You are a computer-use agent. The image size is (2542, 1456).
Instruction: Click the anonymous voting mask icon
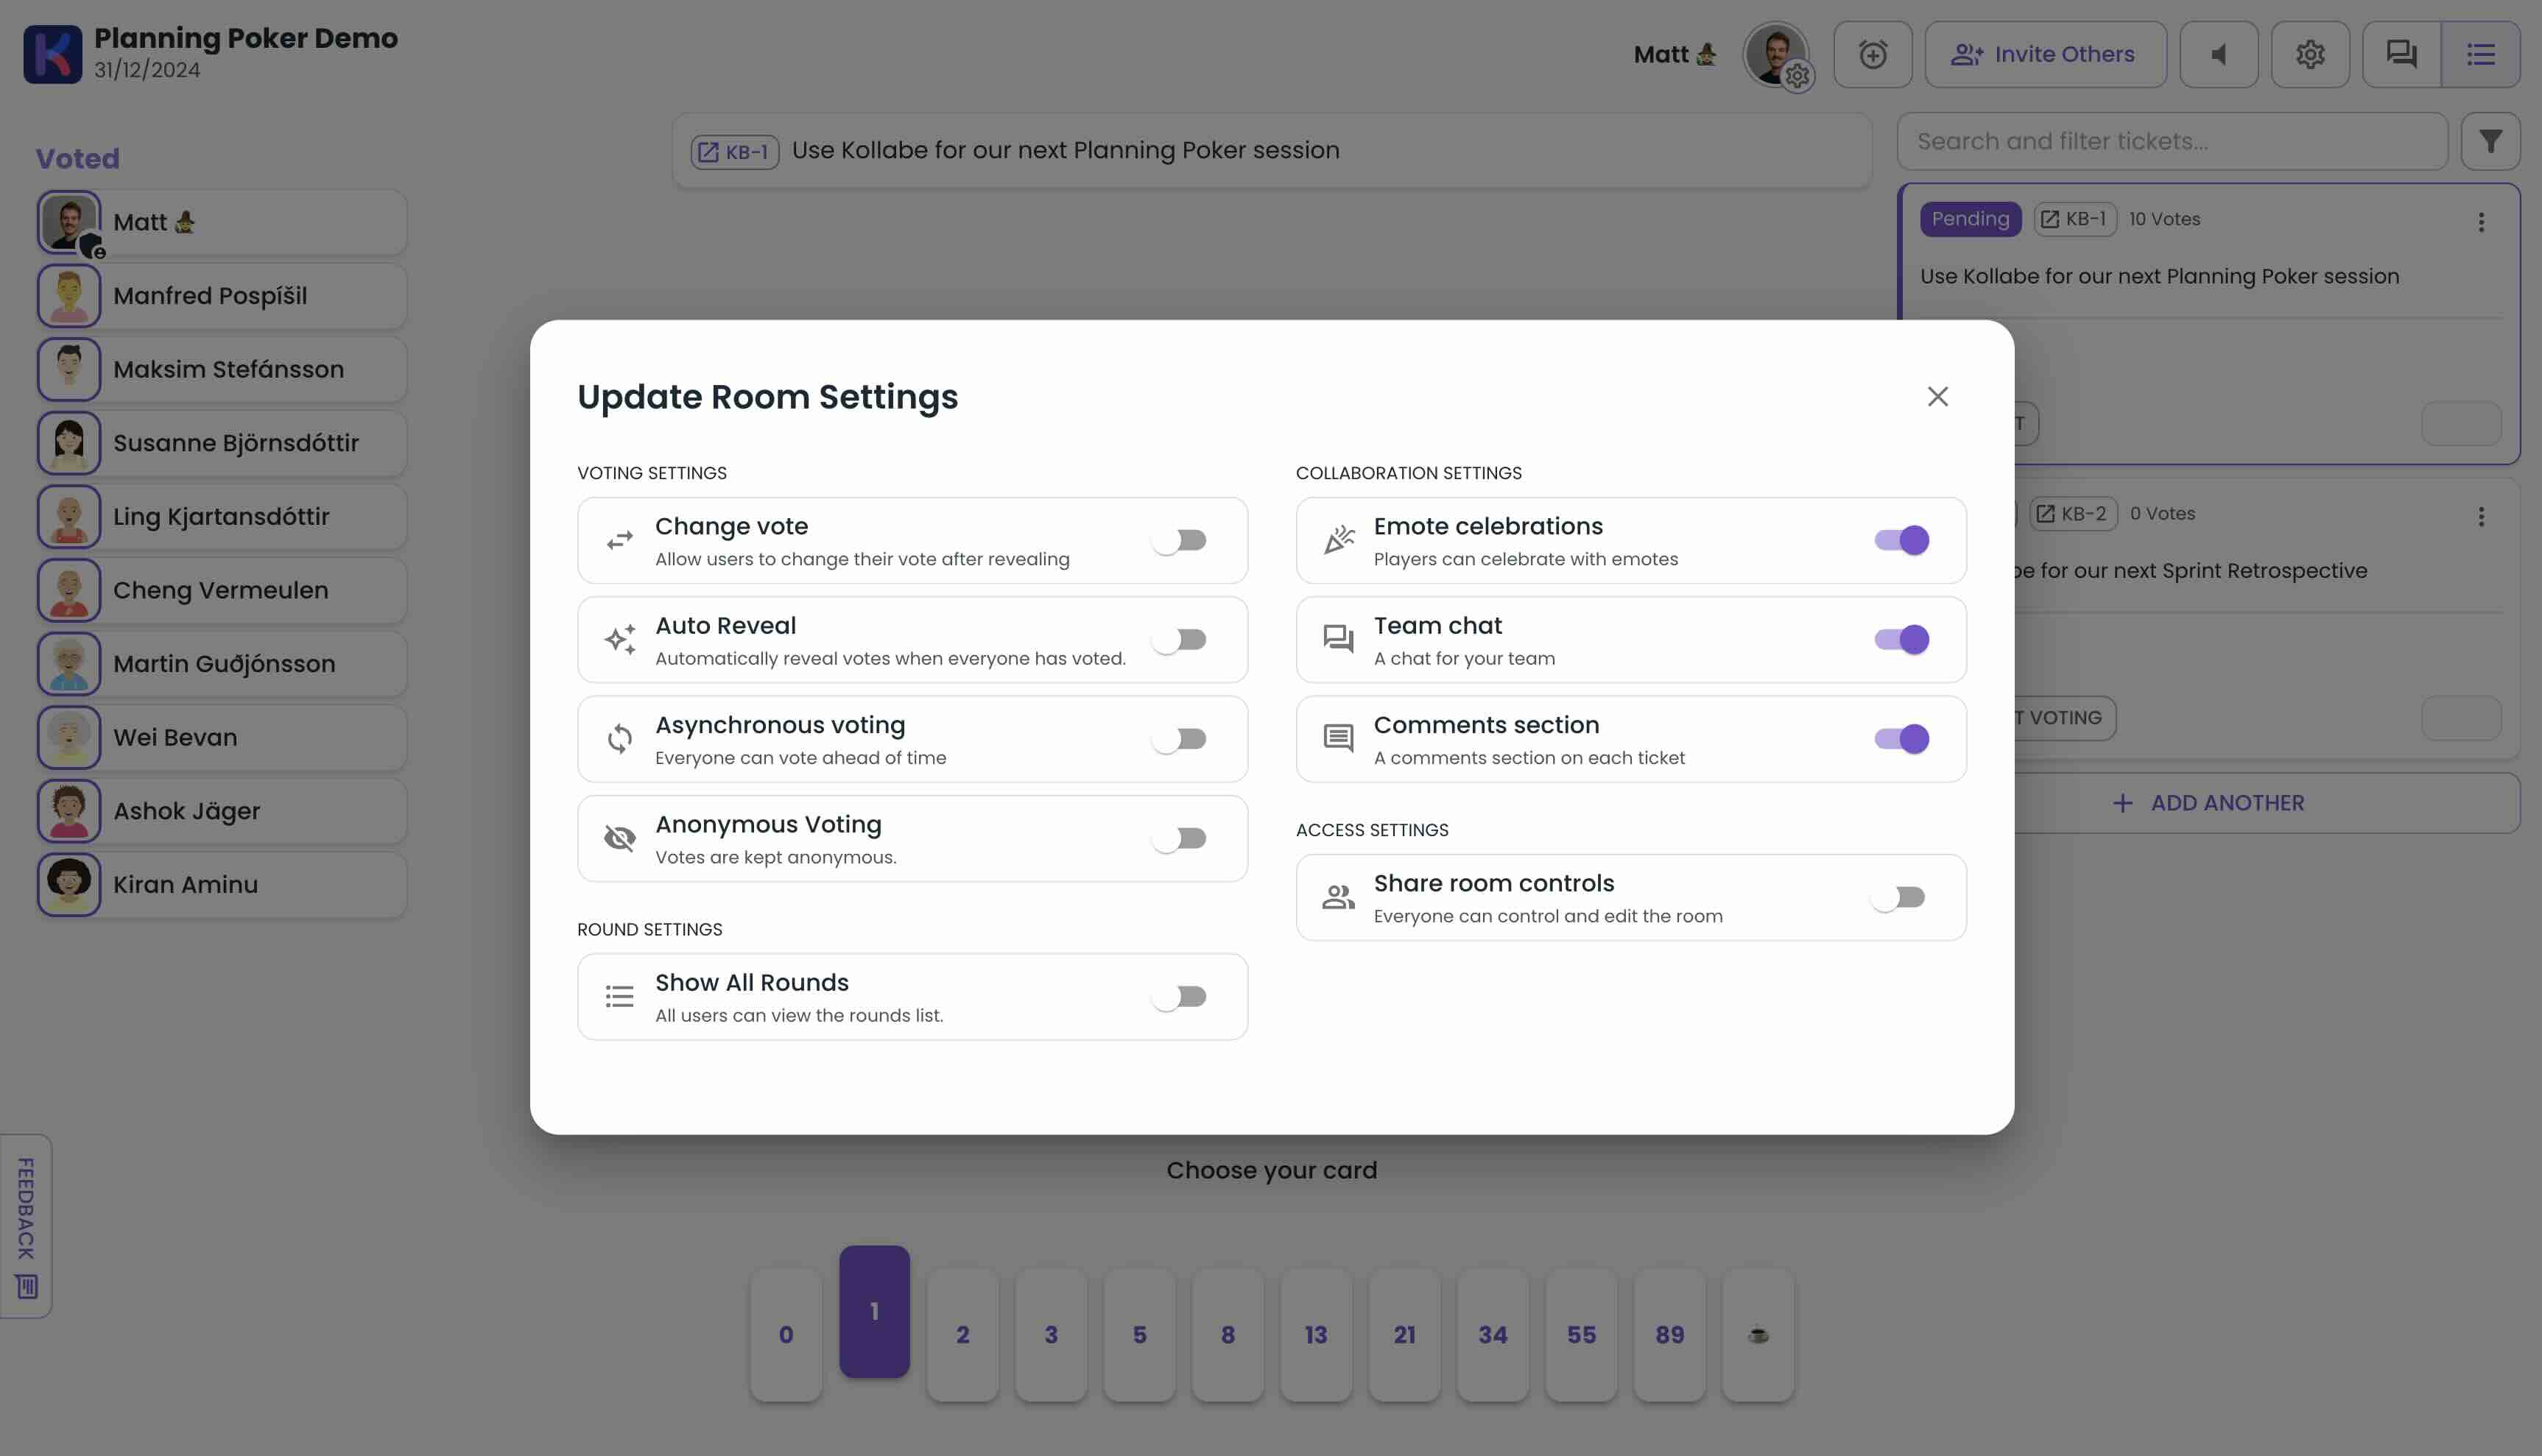coord(618,838)
